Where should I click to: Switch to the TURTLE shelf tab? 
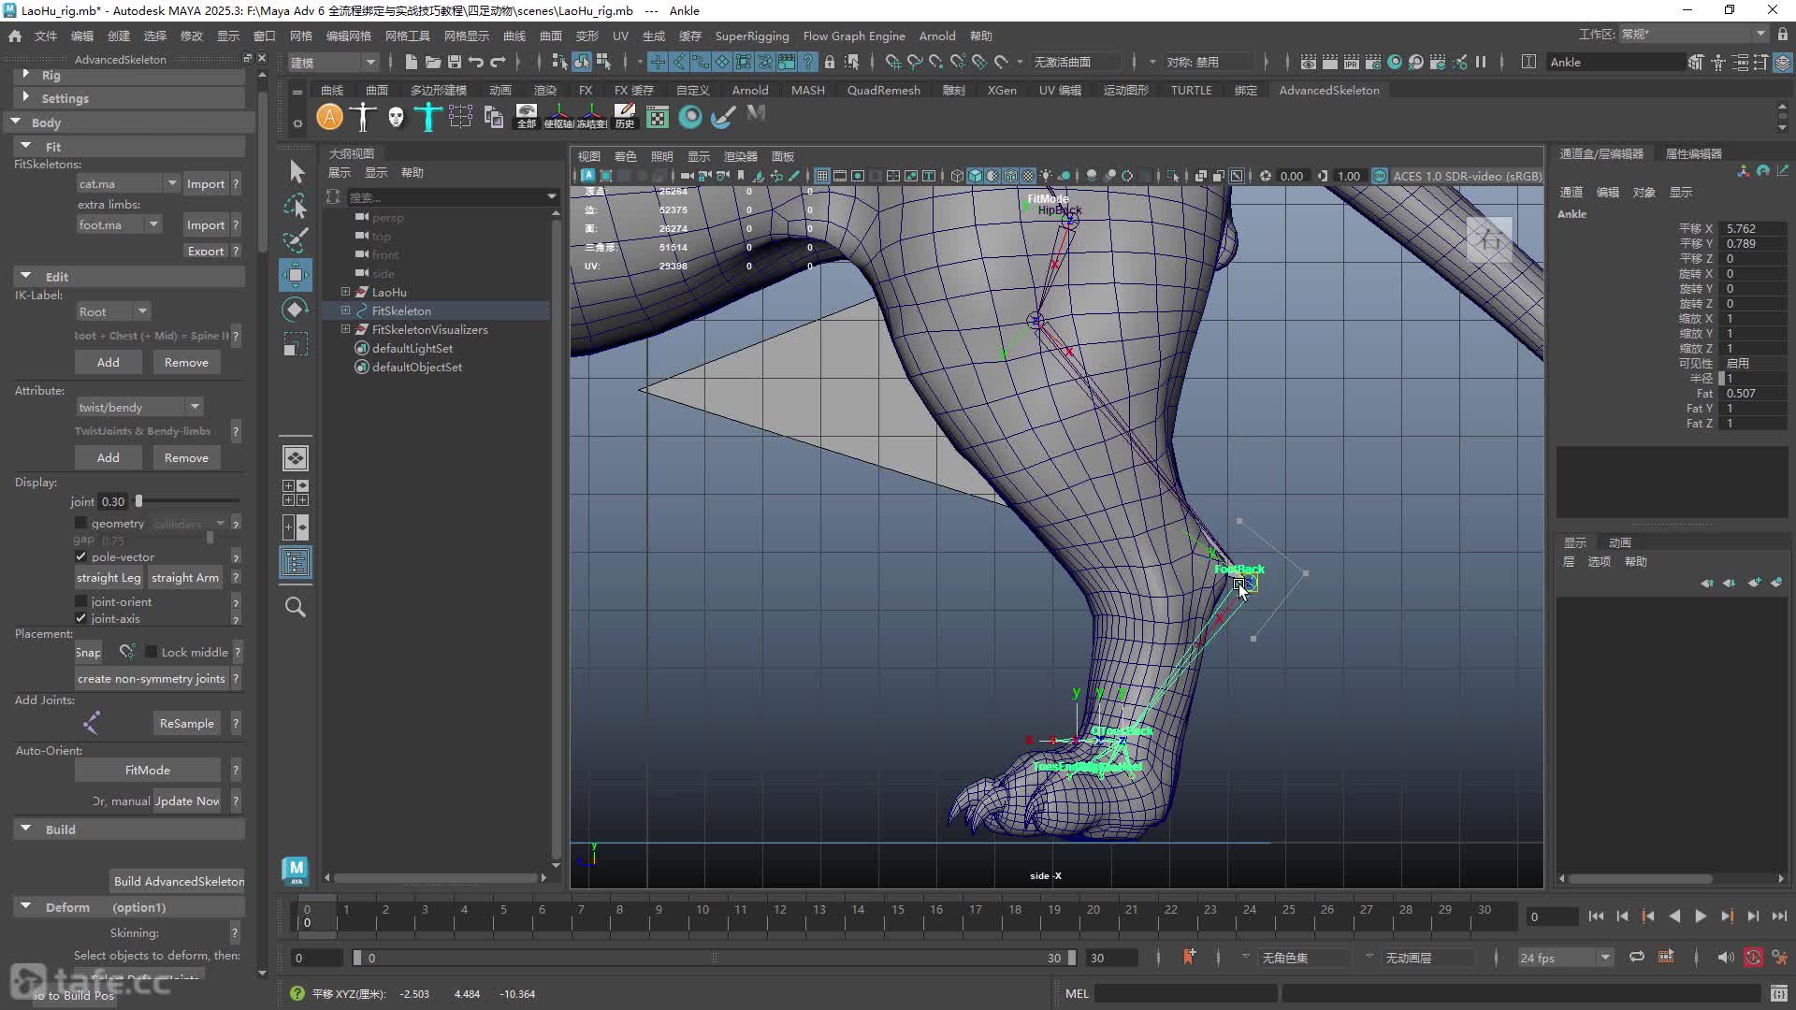coord(1191,90)
